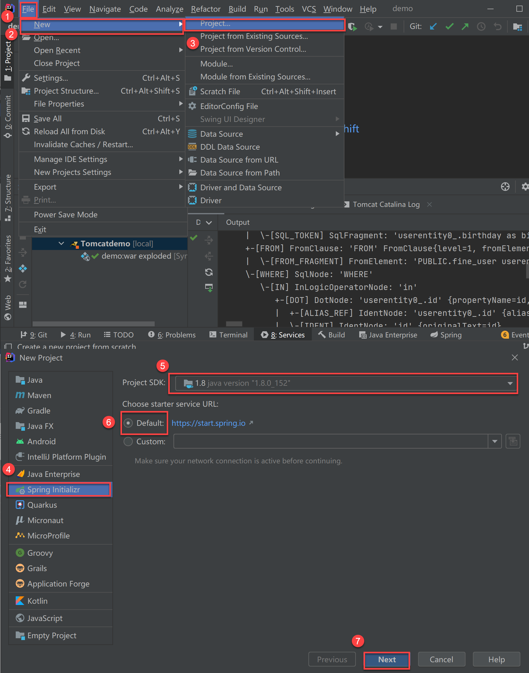Open the Refactor menu
The width and height of the screenshot is (529, 673).
pyautogui.click(x=205, y=9)
